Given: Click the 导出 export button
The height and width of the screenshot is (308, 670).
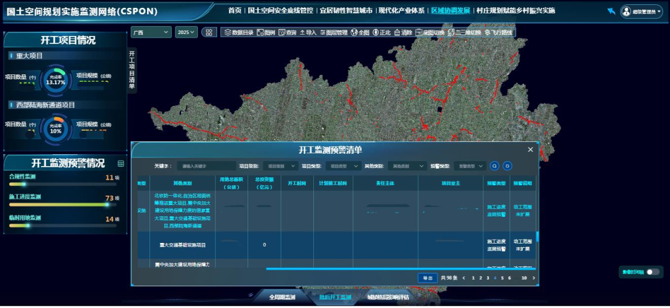Looking at the screenshot, I should [x=427, y=278].
